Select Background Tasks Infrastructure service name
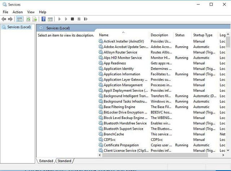The image size is (231, 171). (125, 101)
